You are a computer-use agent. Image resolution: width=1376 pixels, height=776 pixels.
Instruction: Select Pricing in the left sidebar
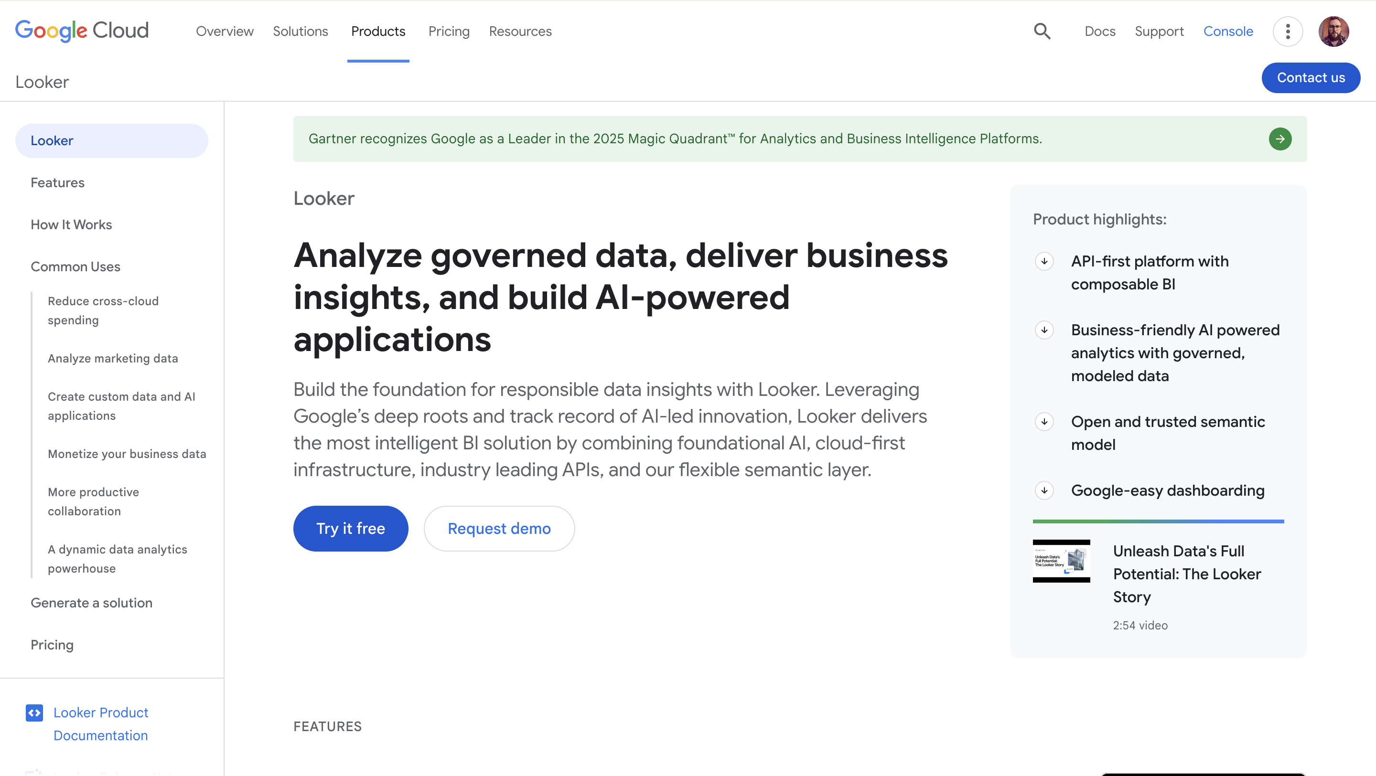click(51, 645)
